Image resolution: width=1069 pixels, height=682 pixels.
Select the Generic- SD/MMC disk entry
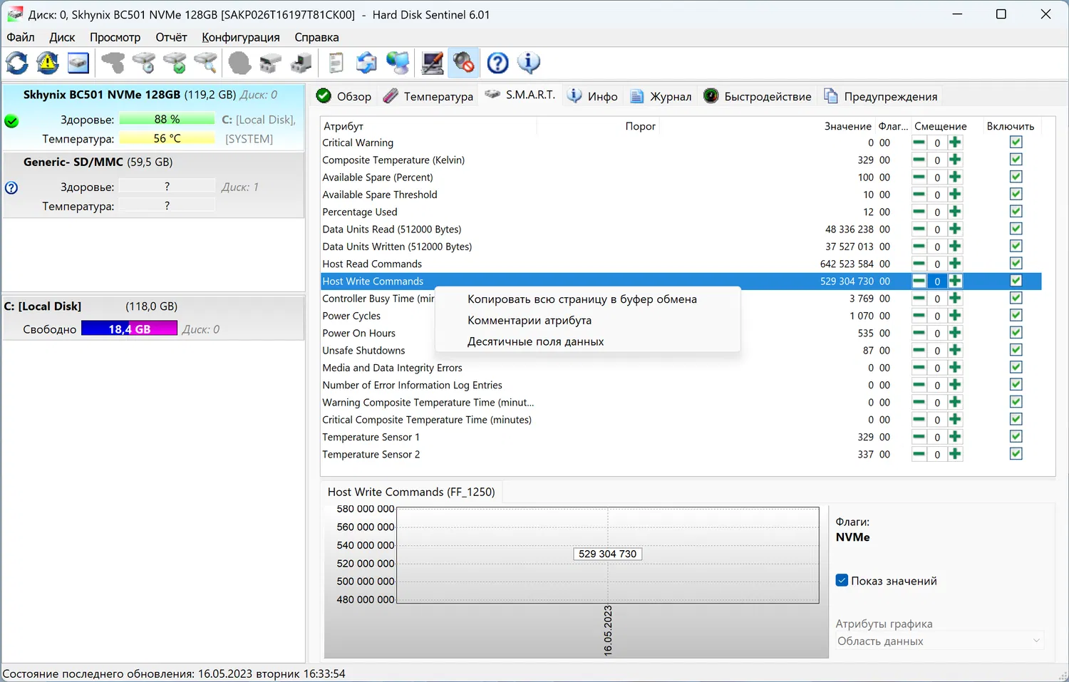pyautogui.click(x=153, y=185)
